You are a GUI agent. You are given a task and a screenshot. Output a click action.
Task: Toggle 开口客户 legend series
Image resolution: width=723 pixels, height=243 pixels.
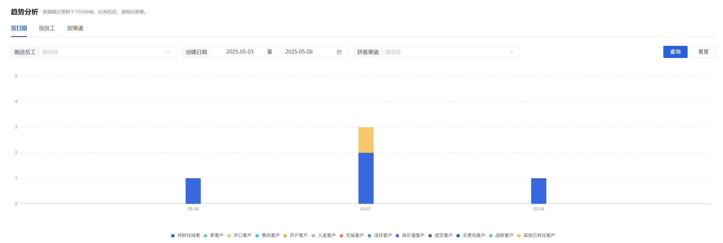[x=239, y=235]
